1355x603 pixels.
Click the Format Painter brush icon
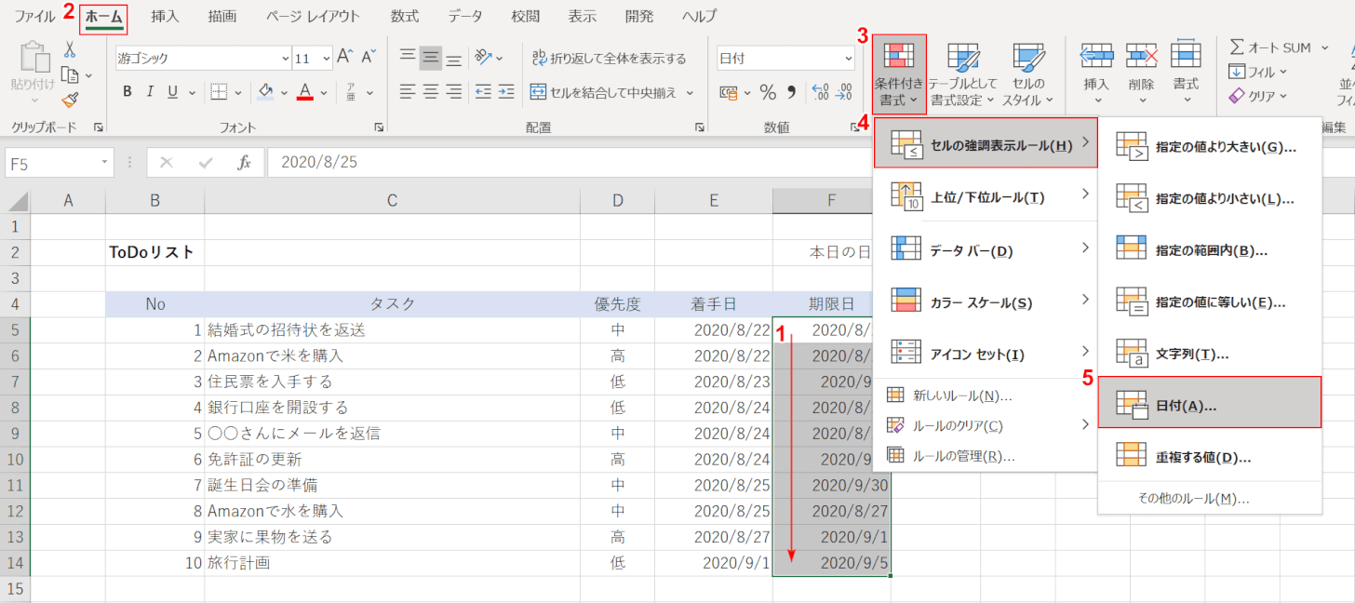click(x=70, y=100)
